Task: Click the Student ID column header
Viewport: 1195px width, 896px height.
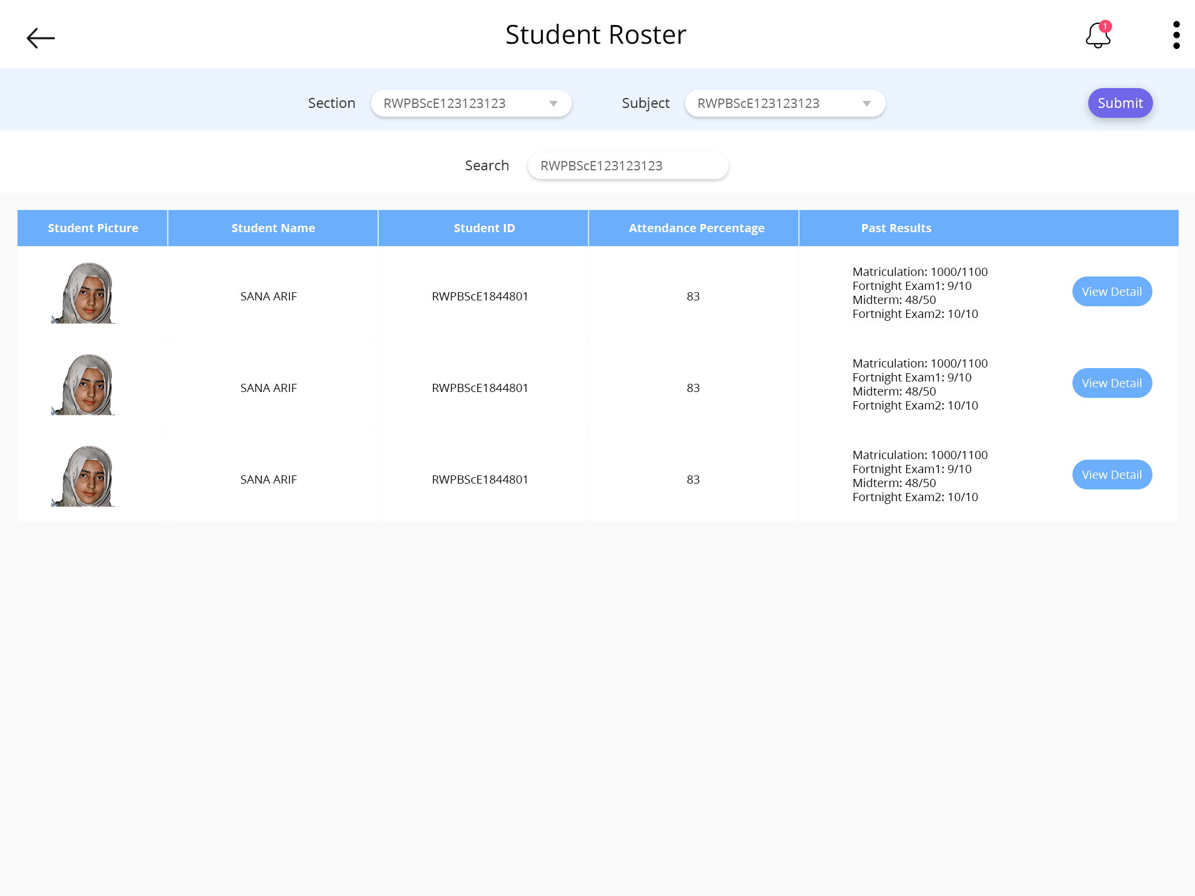Action: point(484,228)
